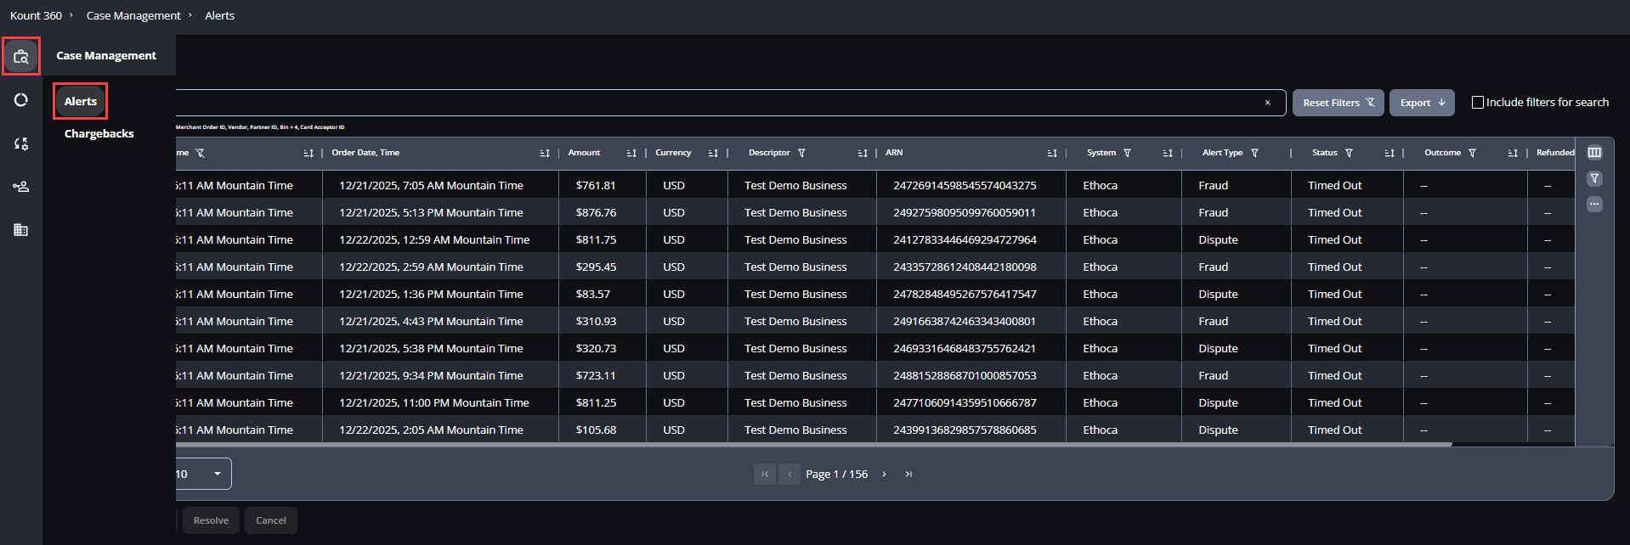Filter the System column

click(x=1127, y=153)
